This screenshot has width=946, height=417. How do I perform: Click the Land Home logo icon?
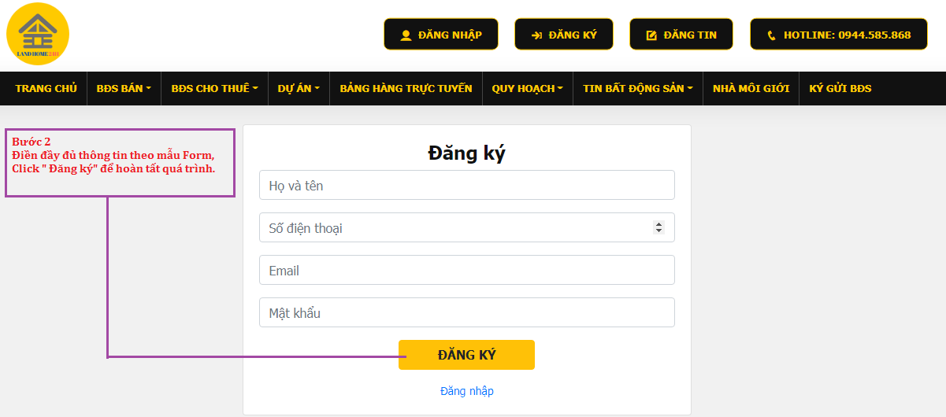click(38, 34)
